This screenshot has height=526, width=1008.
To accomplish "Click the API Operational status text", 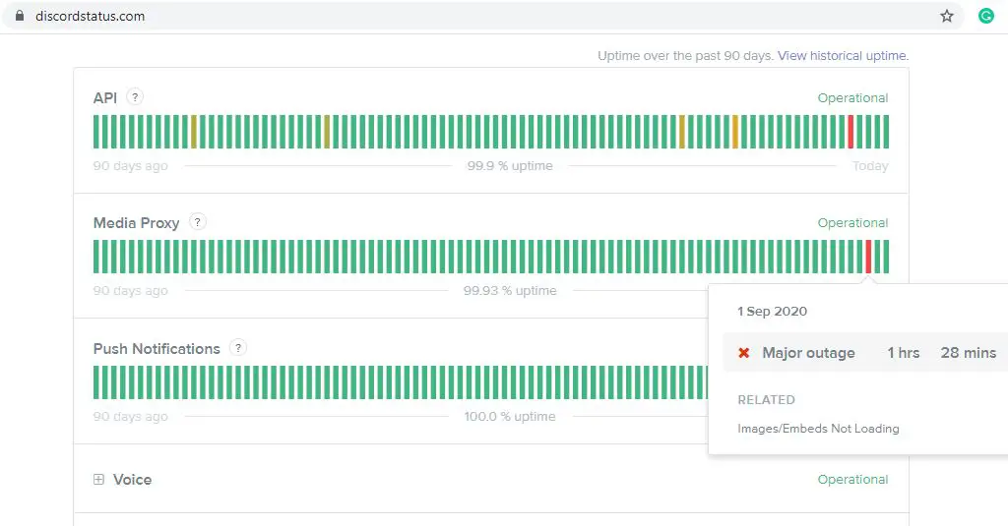I will tap(852, 97).
